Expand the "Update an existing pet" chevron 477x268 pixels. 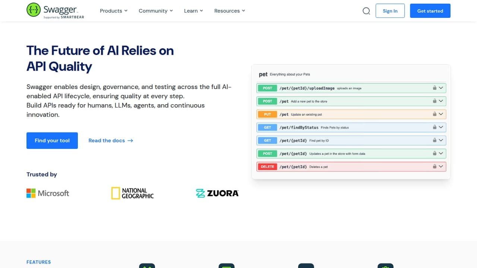(x=441, y=114)
